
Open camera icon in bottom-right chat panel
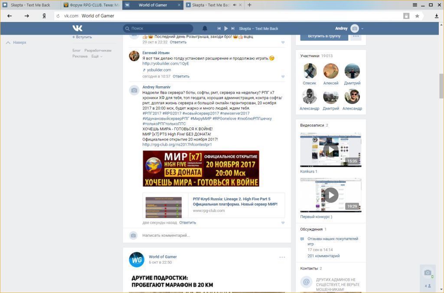click(428, 273)
